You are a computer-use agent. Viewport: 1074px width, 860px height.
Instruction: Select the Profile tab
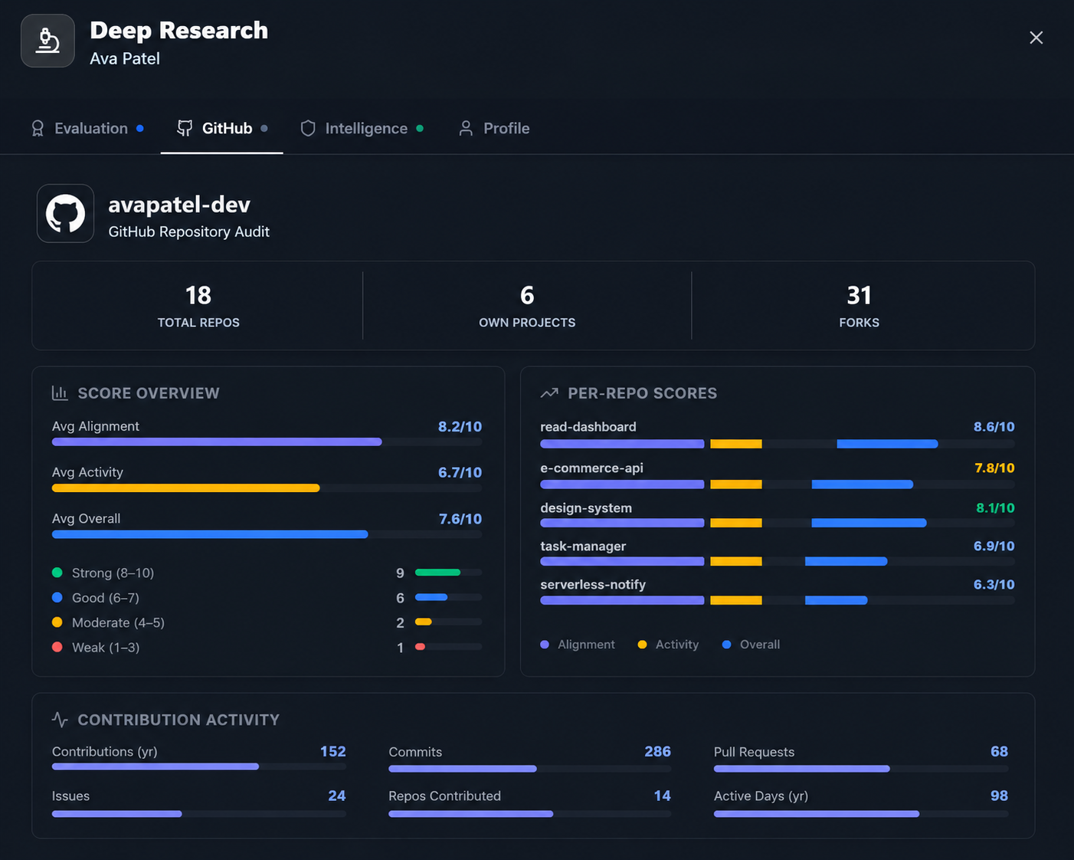pyautogui.click(x=494, y=128)
